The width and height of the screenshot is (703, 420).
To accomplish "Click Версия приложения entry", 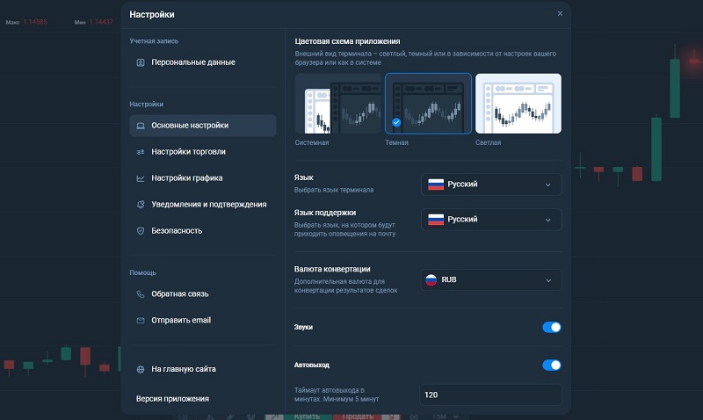I will 172,399.
